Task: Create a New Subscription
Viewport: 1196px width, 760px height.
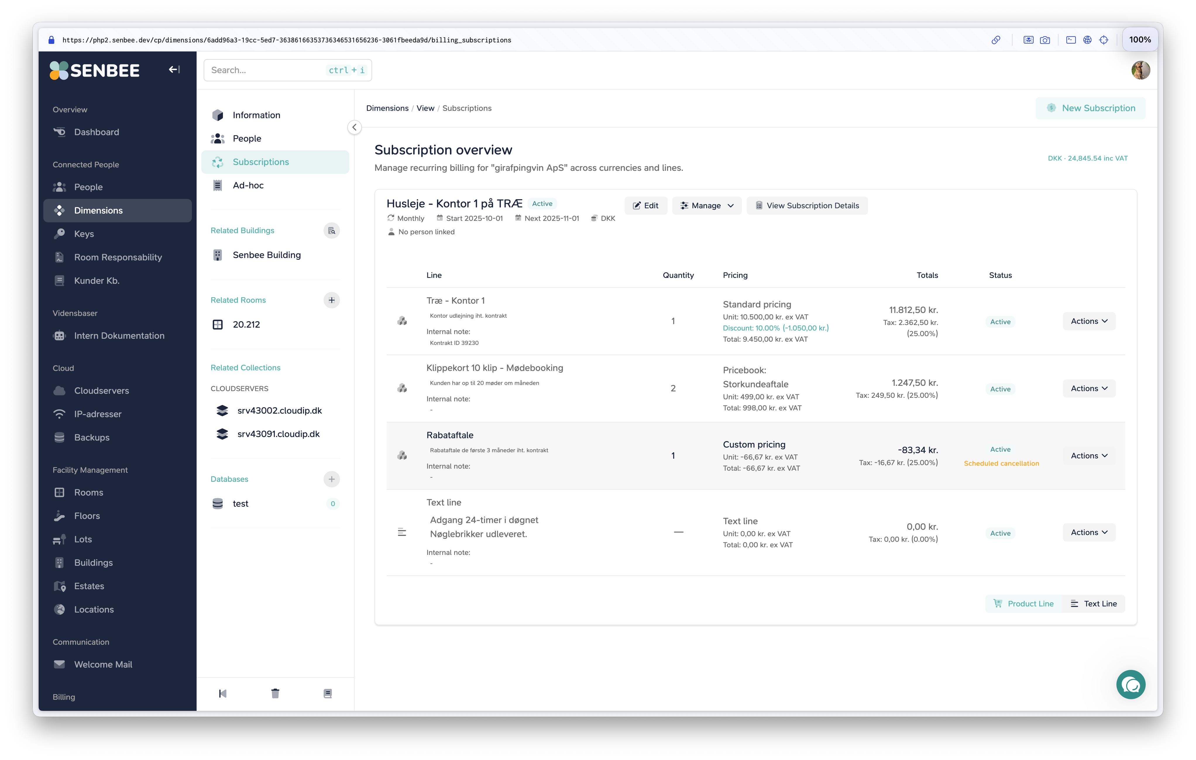Action: click(x=1090, y=108)
